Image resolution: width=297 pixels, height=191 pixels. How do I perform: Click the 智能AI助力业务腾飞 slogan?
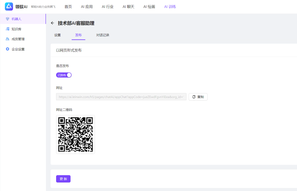[x=43, y=7]
